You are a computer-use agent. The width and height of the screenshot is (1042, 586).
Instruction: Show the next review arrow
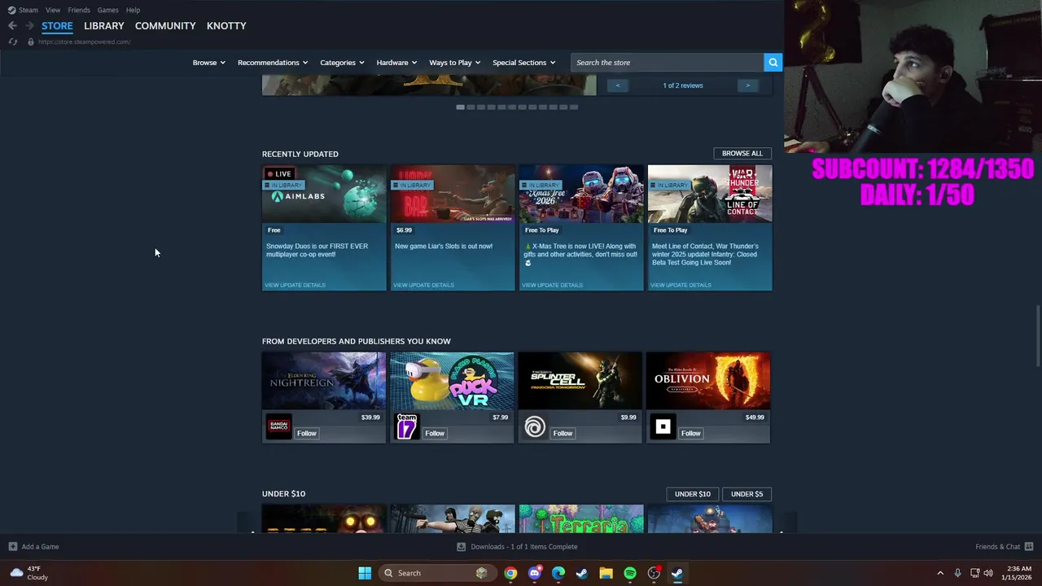[748, 85]
